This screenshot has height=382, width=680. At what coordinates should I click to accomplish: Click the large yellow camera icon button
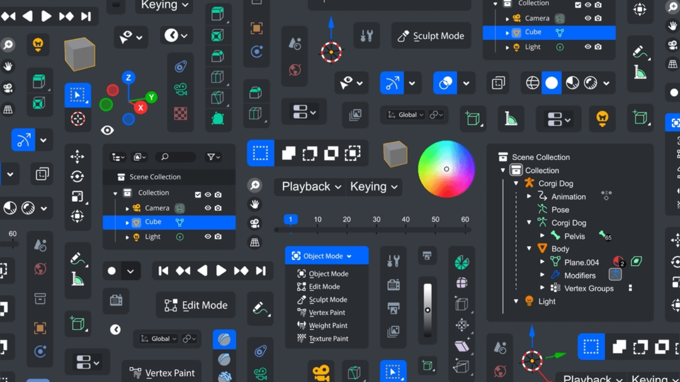pos(320,372)
